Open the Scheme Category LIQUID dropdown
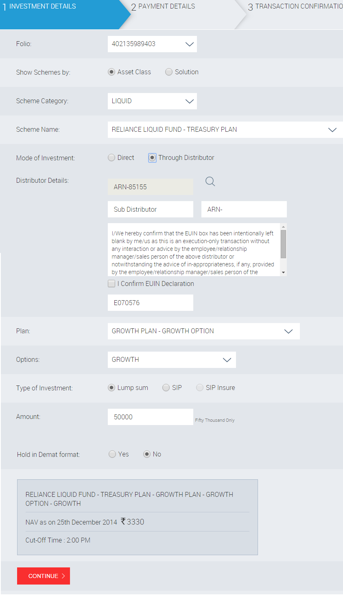 pyautogui.click(x=152, y=101)
